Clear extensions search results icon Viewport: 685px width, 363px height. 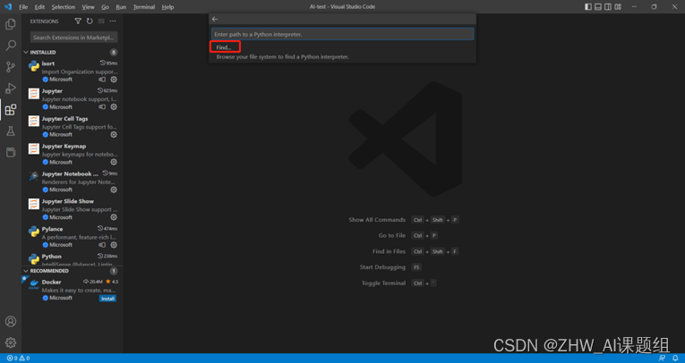[x=101, y=21]
